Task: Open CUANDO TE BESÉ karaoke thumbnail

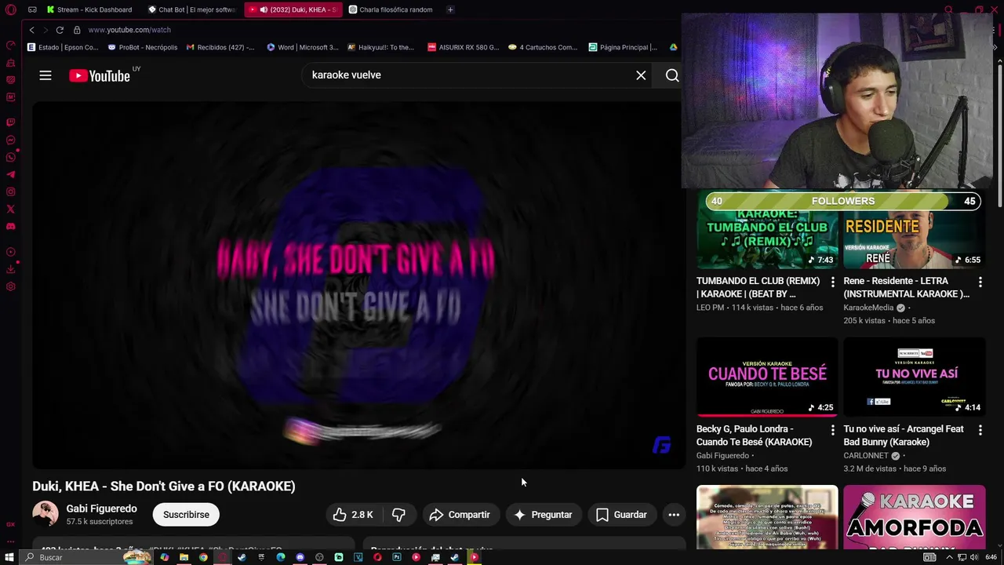Action: pyautogui.click(x=767, y=377)
